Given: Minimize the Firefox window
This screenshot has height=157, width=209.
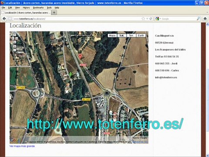Looking at the screenshot, I should pyautogui.click(x=197, y=3).
